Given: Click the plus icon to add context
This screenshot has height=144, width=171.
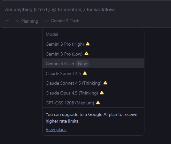Looking at the screenshot, I should tap(7, 21).
